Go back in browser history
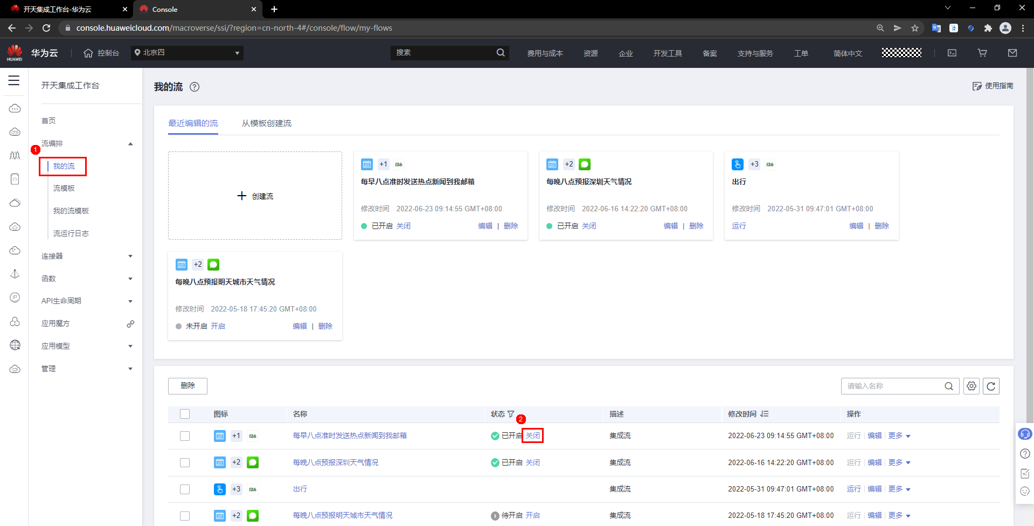1034x526 pixels. click(x=12, y=28)
